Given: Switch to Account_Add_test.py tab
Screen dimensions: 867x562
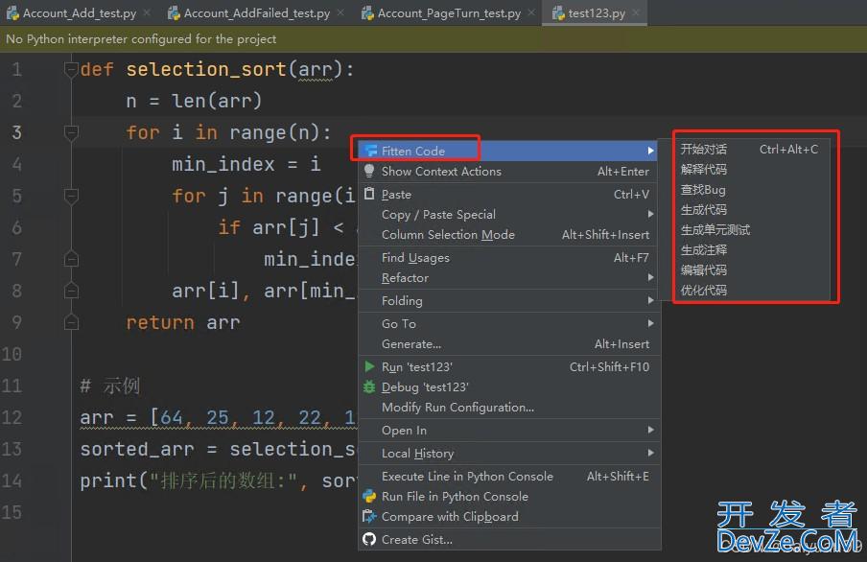Looking at the screenshot, I should coord(80,13).
